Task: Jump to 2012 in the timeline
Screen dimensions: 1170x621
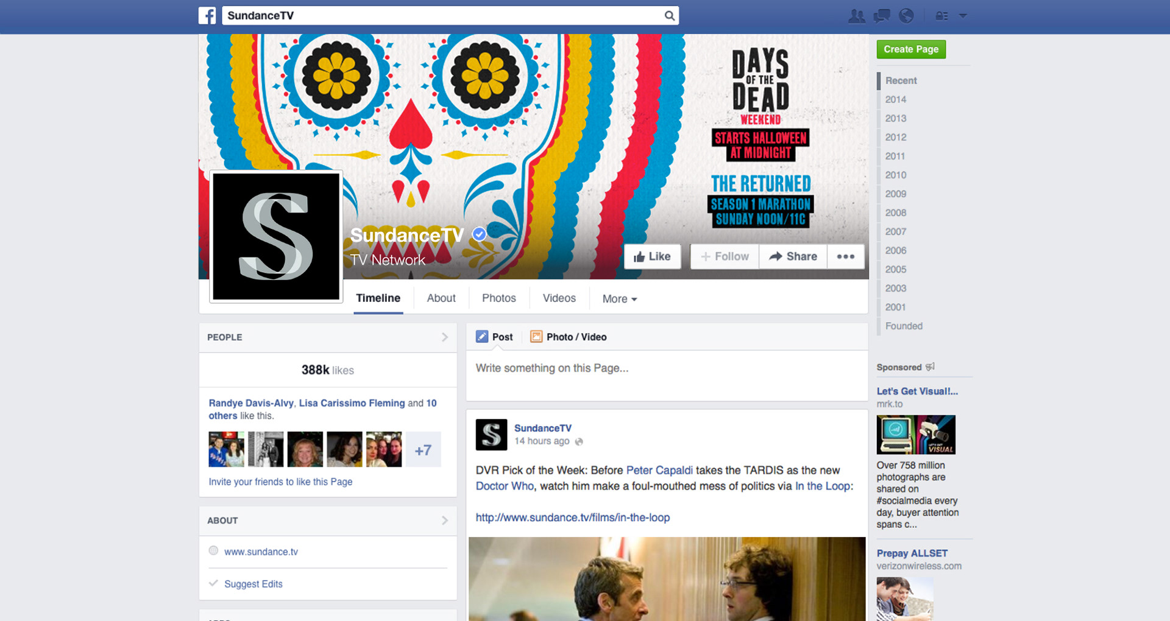Action: coord(896,137)
